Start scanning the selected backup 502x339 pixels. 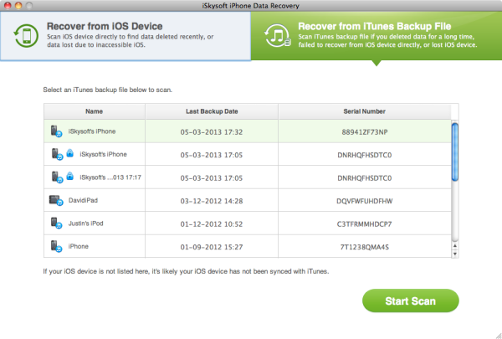[x=411, y=300]
